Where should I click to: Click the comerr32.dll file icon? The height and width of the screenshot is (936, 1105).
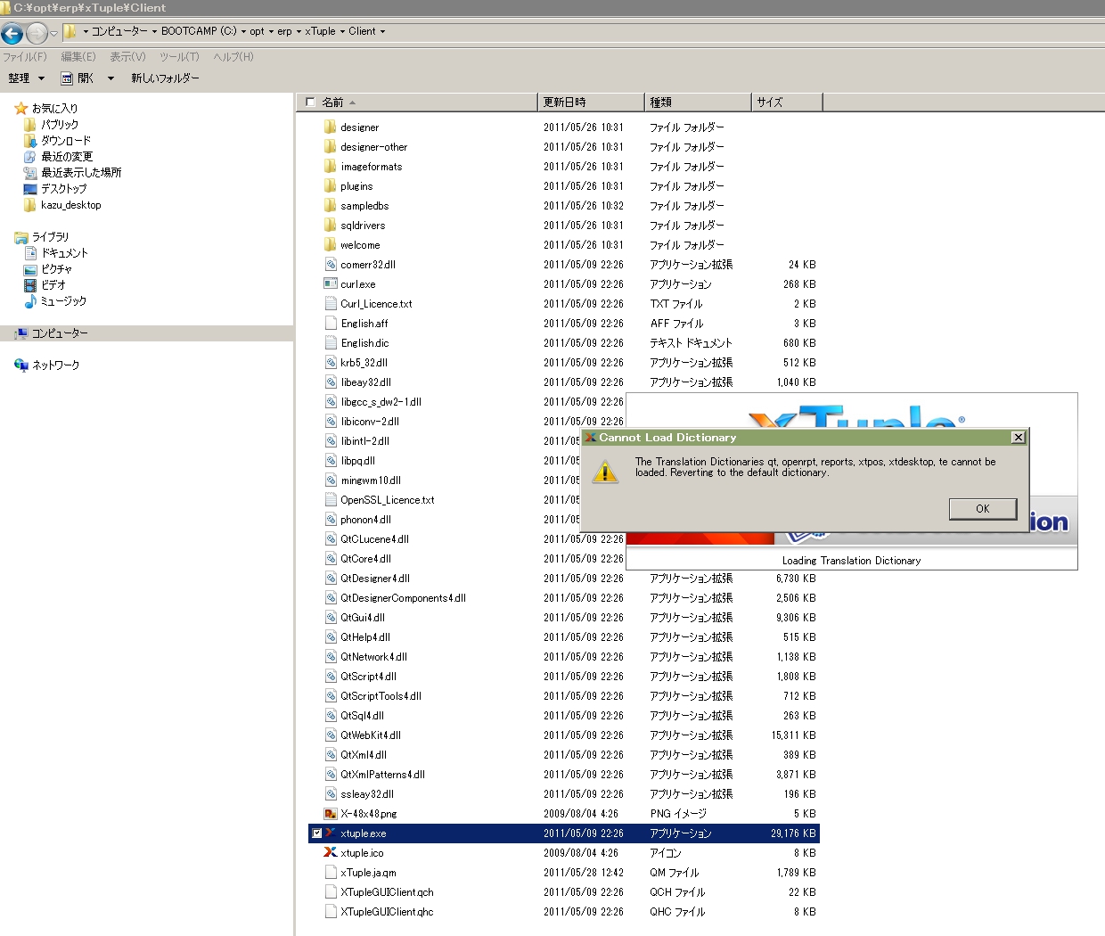(330, 265)
